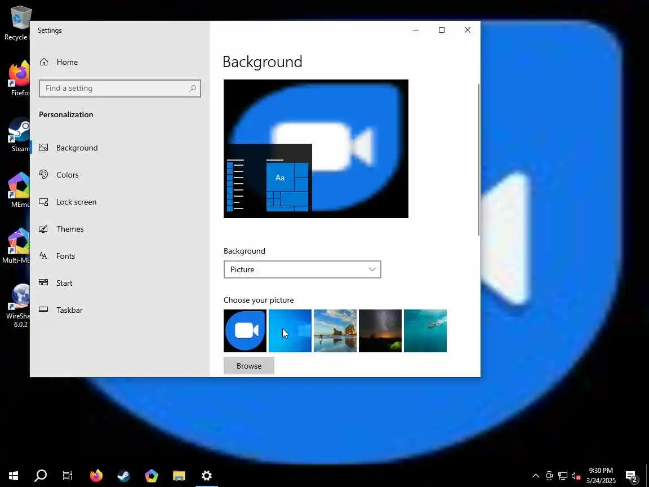
Task: Open Themes settings
Action: (120, 229)
